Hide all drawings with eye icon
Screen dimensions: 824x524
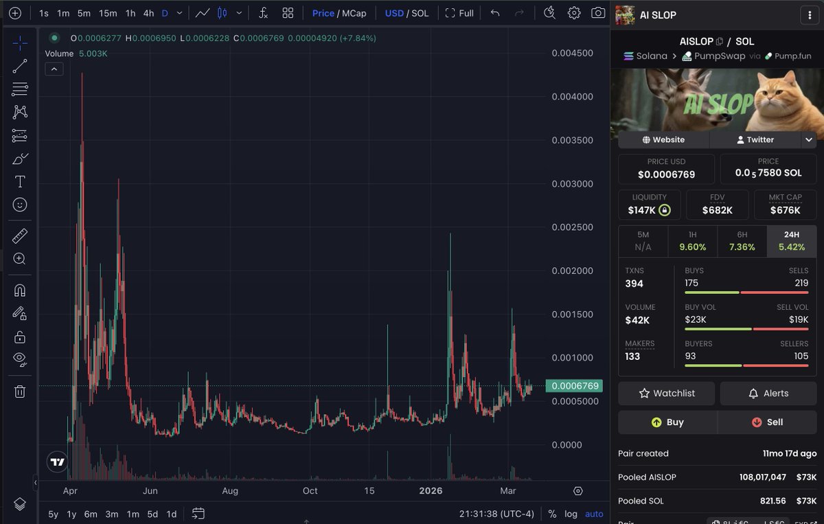tap(20, 359)
